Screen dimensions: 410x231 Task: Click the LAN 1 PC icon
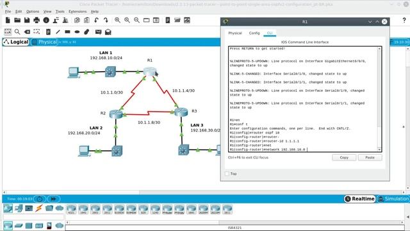coord(74,73)
